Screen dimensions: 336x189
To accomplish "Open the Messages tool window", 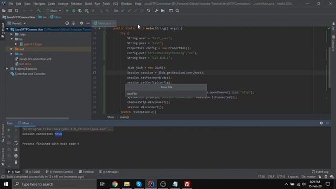I will (x=109, y=172).
